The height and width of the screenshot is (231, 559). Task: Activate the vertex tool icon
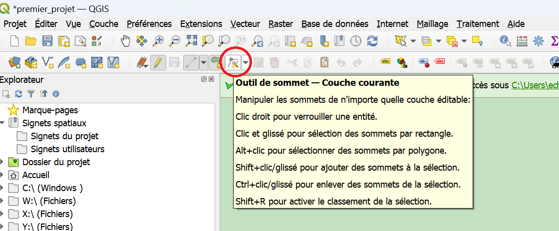[x=234, y=63]
